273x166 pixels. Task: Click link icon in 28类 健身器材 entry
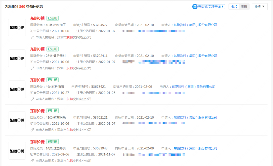[x=32, y=68]
